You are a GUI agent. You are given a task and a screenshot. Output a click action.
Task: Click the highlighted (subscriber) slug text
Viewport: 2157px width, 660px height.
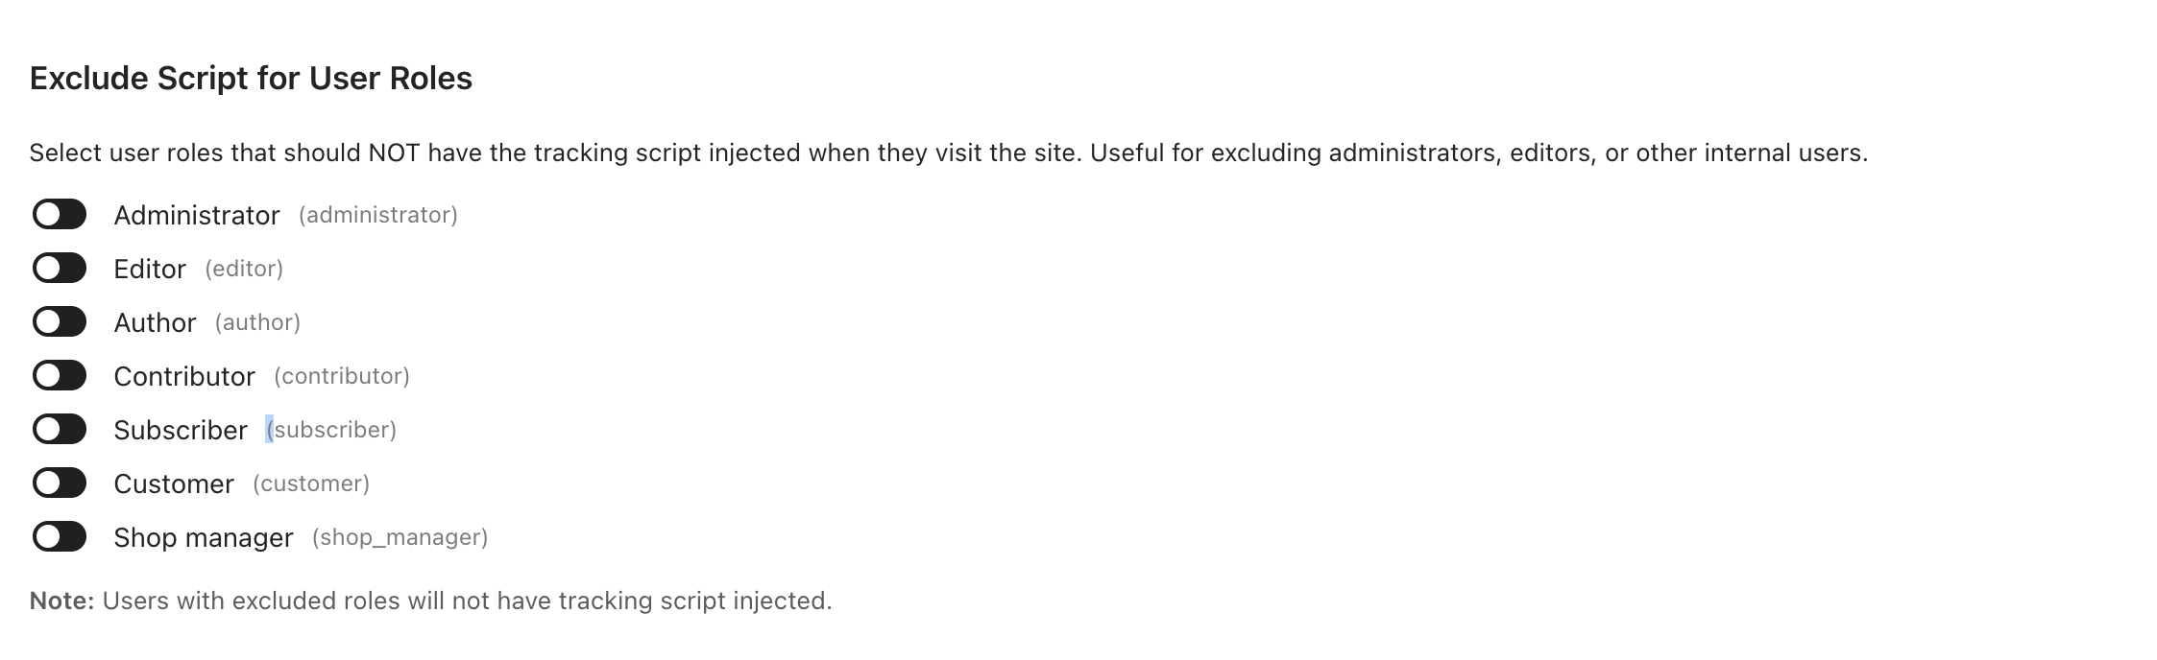point(331,430)
